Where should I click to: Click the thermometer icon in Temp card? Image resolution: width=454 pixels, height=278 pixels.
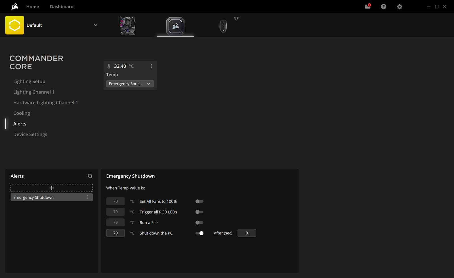point(109,66)
